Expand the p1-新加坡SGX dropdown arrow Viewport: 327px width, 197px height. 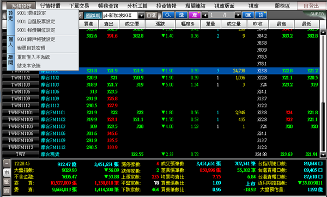(141, 15)
